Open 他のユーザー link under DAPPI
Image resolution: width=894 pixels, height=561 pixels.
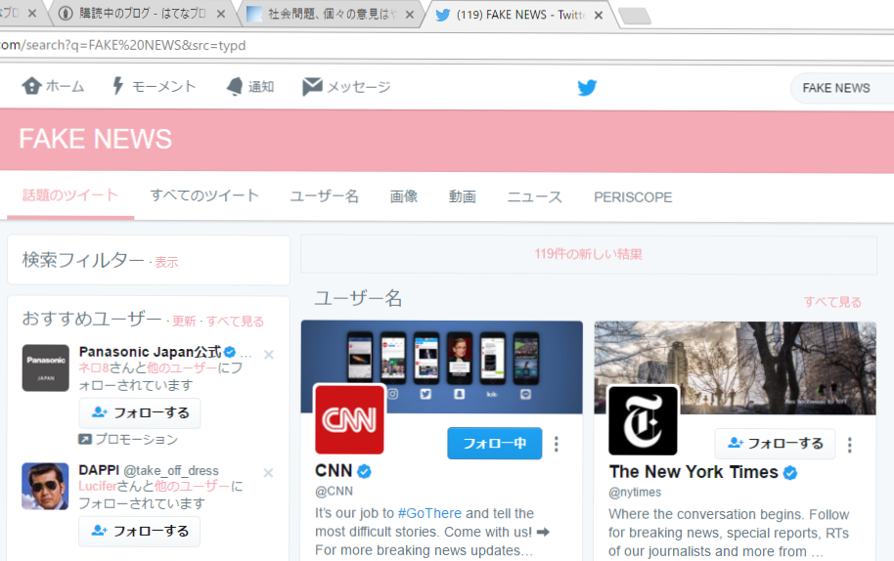192,486
